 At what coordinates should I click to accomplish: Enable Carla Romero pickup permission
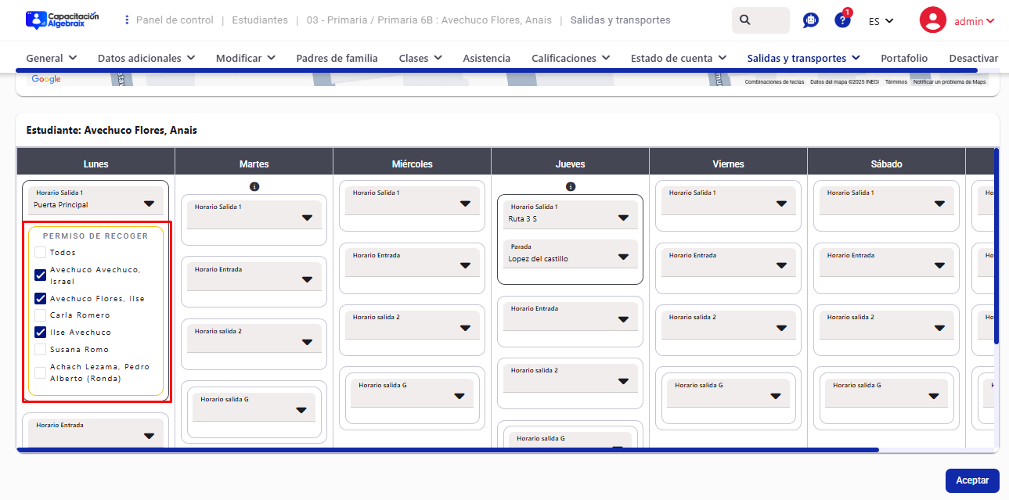click(40, 315)
